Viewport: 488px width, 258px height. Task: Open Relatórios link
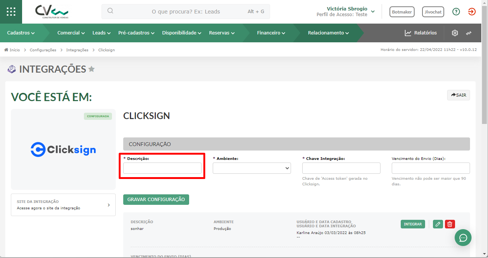pos(421,33)
